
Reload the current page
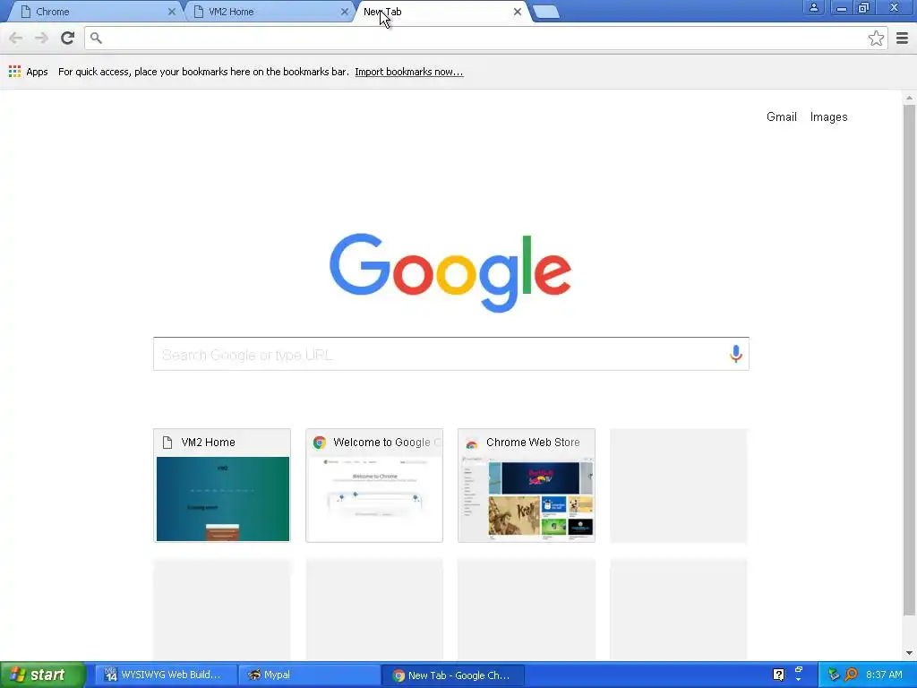(x=67, y=38)
